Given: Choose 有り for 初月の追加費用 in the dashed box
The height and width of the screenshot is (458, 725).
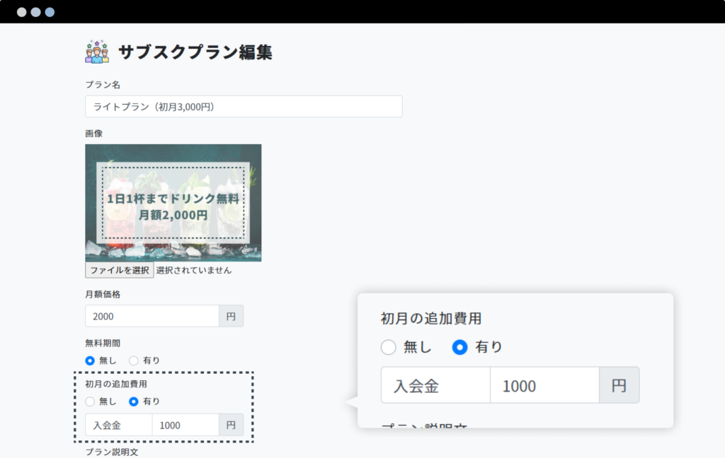Looking at the screenshot, I should pyautogui.click(x=134, y=401).
